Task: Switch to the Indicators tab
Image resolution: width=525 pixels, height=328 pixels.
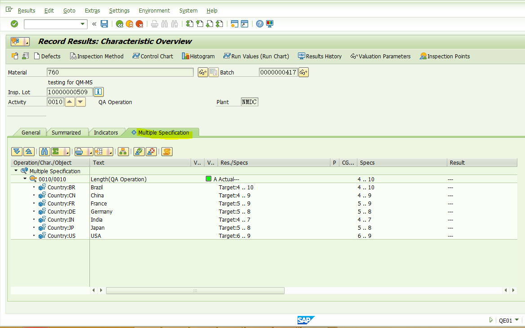Action: tap(106, 132)
